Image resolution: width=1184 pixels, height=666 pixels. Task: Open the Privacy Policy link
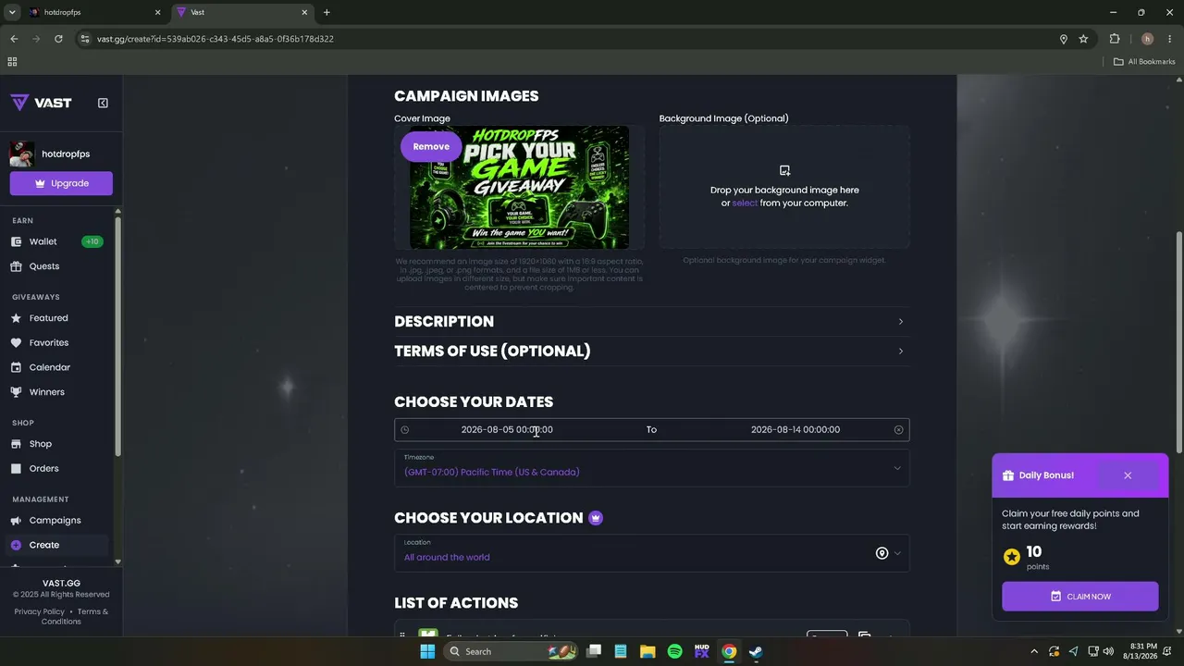40,611
